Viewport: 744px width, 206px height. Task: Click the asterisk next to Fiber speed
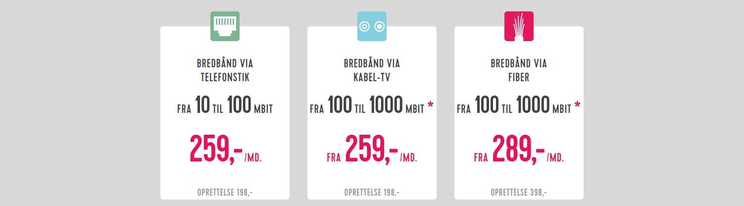point(577,106)
